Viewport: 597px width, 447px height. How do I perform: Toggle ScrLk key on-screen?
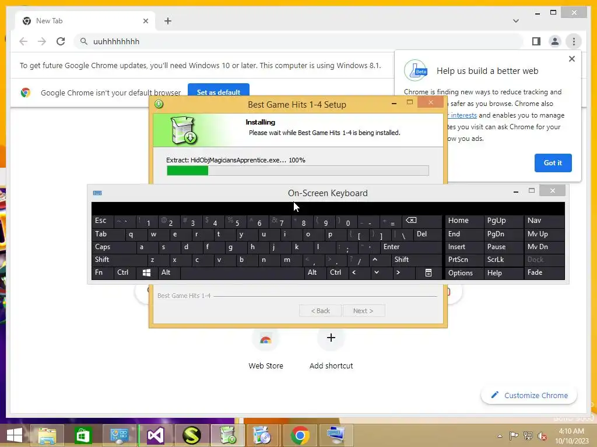[503, 260]
